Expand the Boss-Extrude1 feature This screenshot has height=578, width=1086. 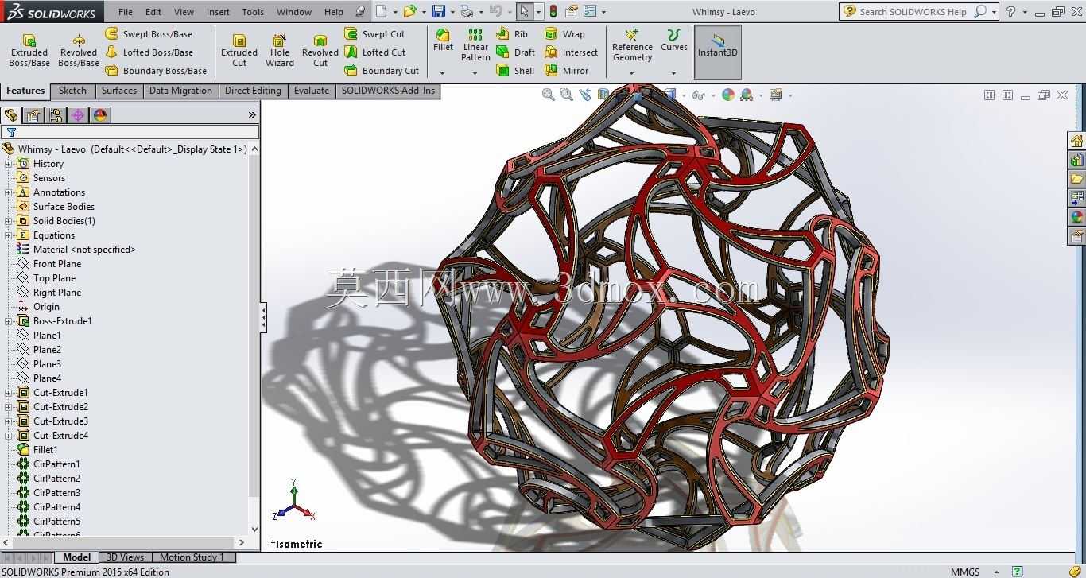[9, 321]
